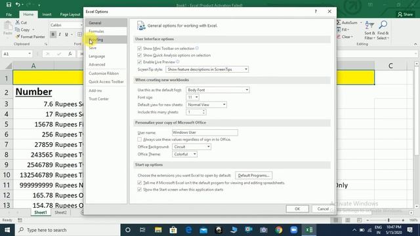Select Advanced category in Excel Options
The image size is (420, 236).
coord(106,64)
